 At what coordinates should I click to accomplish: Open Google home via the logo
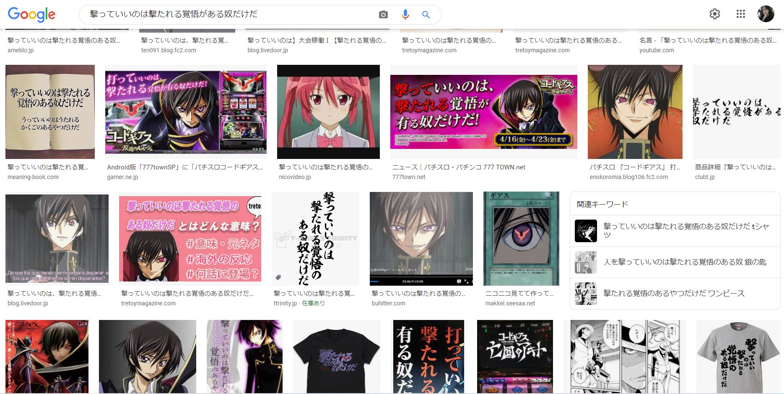point(31,14)
